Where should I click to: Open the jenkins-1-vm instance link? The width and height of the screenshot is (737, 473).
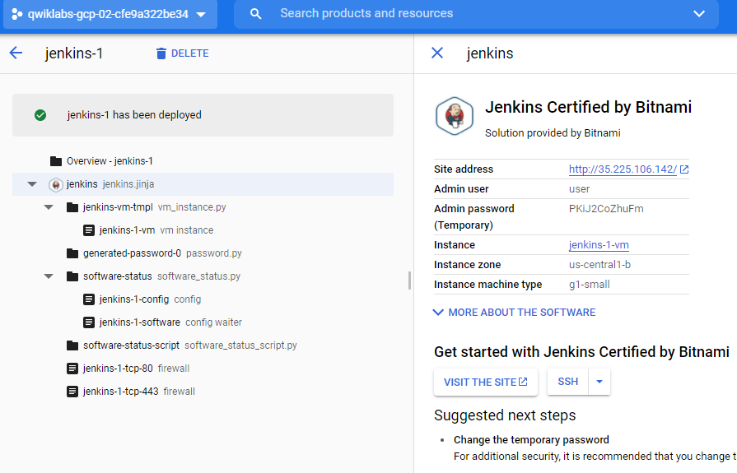tap(599, 244)
